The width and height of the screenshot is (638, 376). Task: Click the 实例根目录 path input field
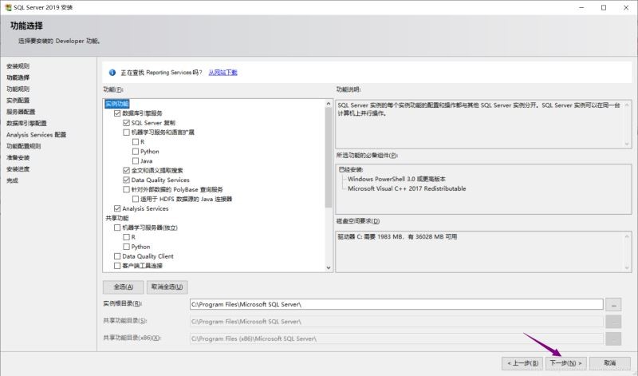[396, 304]
